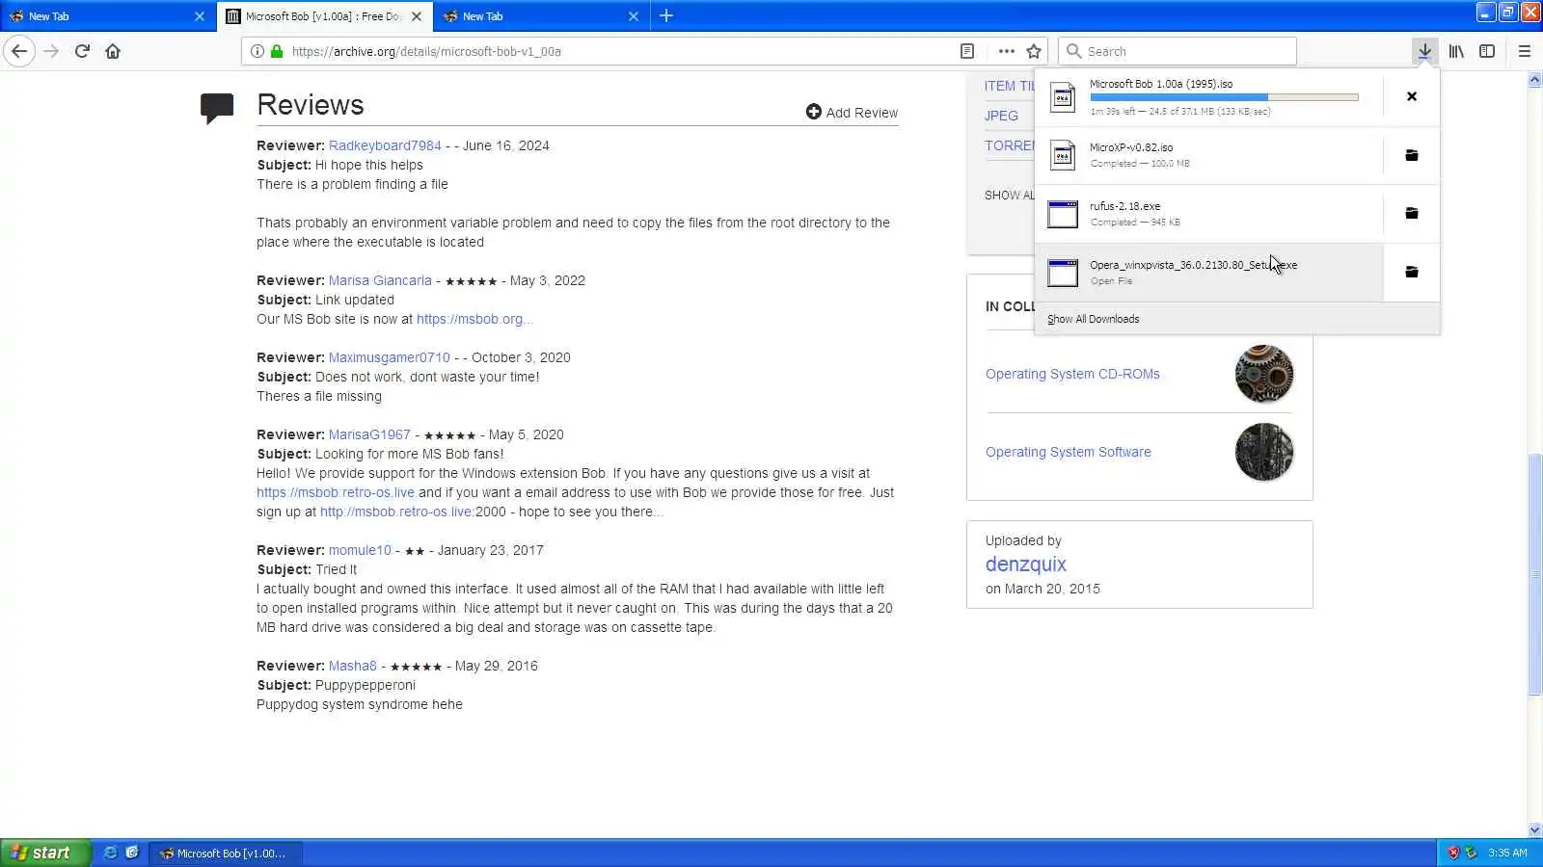Bookmark this page with the star
Viewport: 1543px width, 867px height.
pyautogui.click(x=1034, y=51)
